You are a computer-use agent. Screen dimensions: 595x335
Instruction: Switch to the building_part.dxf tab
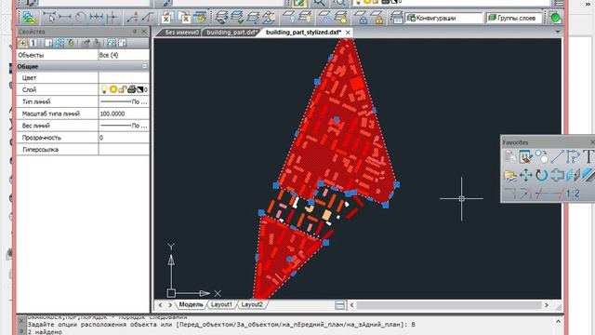click(231, 33)
